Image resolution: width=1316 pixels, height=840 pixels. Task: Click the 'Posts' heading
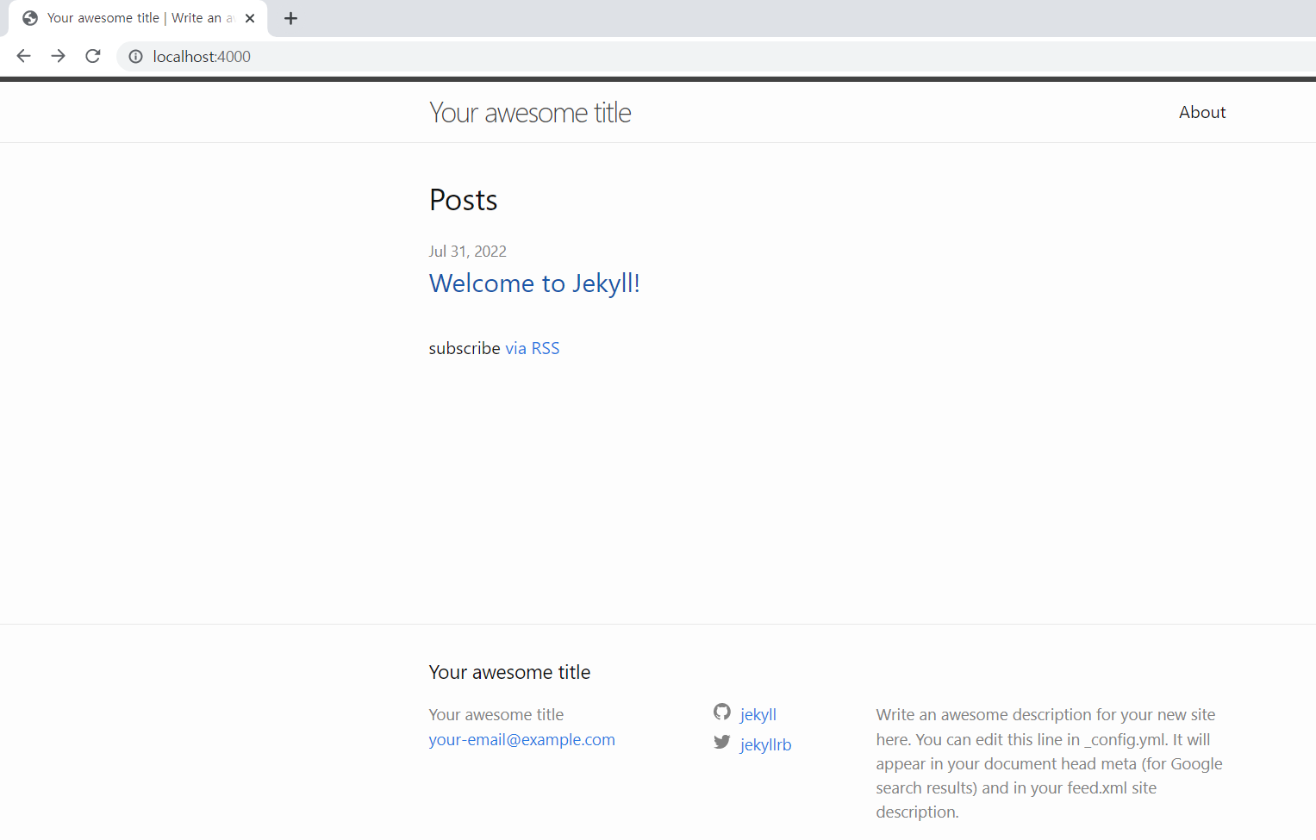coord(463,200)
